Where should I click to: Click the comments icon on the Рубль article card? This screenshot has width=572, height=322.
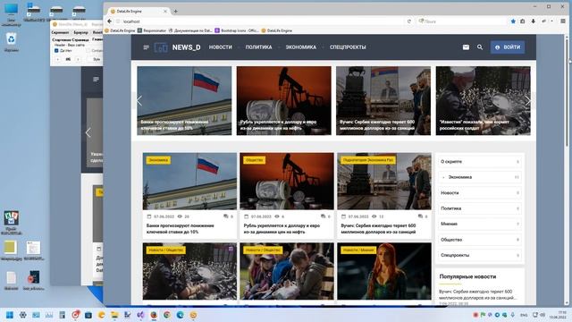click(323, 216)
